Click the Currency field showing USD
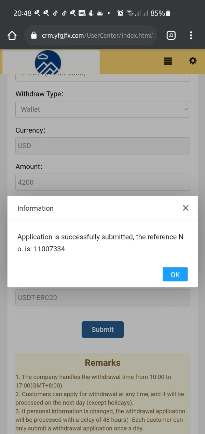This screenshot has width=205, height=434. 102,146
